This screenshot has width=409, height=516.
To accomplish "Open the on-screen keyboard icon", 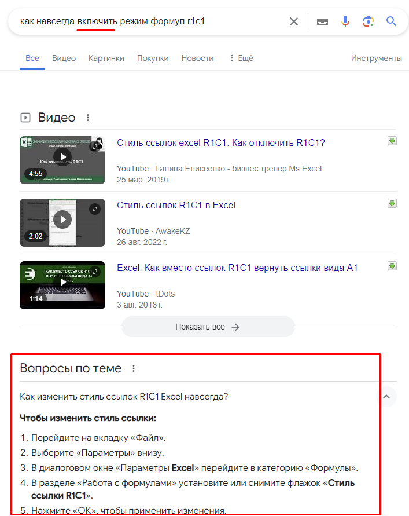I will pyautogui.click(x=322, y=21).
